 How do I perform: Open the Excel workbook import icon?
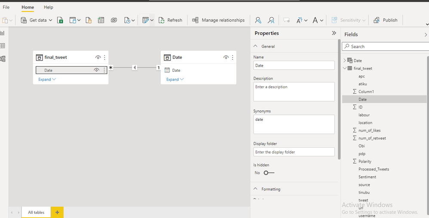(x=60, y=20)
